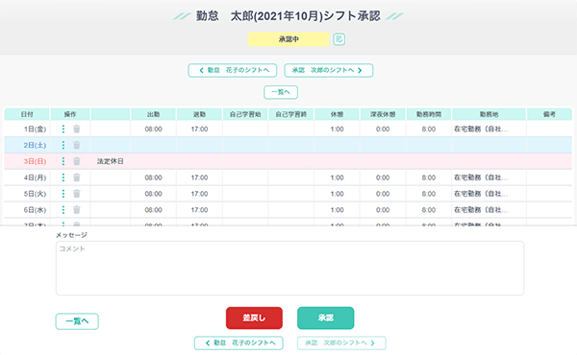577x355 pixels.
Task: Click the 勤務時間 column header
Action: [x=429, y=114]
